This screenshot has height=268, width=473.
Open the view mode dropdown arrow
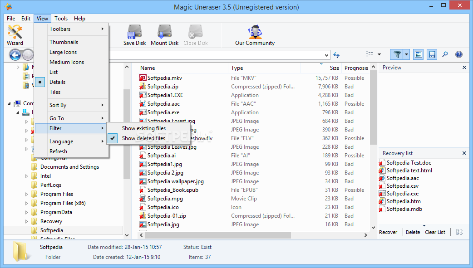(379, 54)
